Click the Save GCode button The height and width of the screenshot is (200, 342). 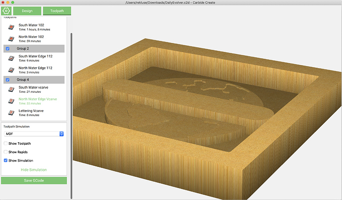34,180
